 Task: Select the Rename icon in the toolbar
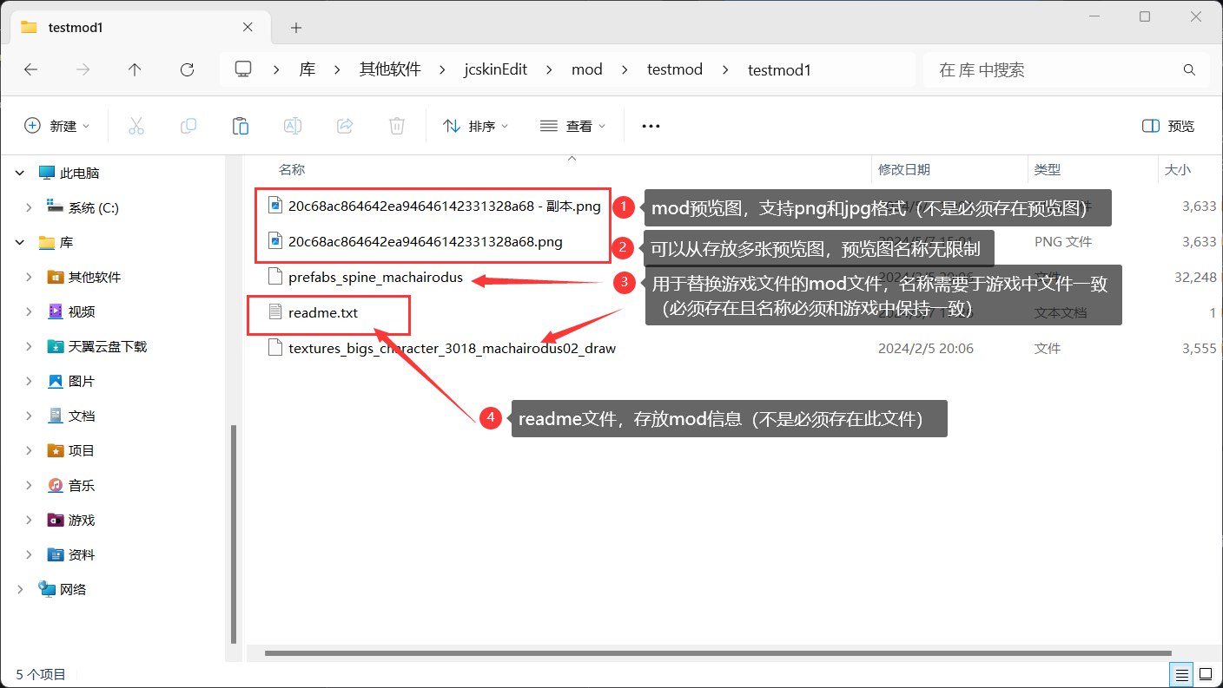(292, 125)
